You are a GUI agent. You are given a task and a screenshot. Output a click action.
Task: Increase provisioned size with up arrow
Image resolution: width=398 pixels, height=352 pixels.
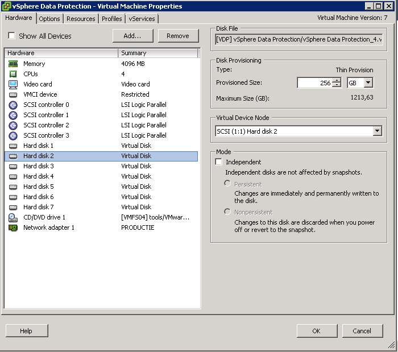tap(337, 80)
